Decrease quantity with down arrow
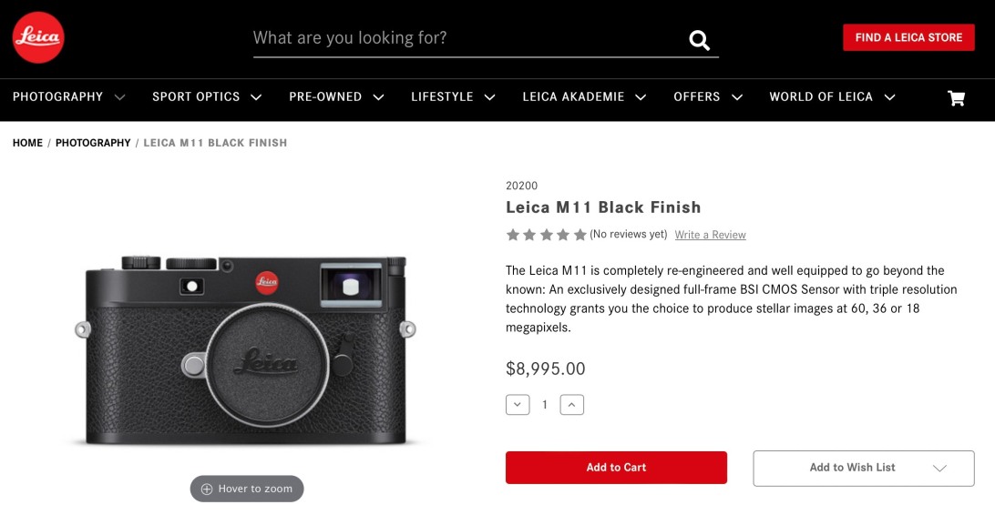The width and height of the screenshot is (995, 515). tap(518, 404)
